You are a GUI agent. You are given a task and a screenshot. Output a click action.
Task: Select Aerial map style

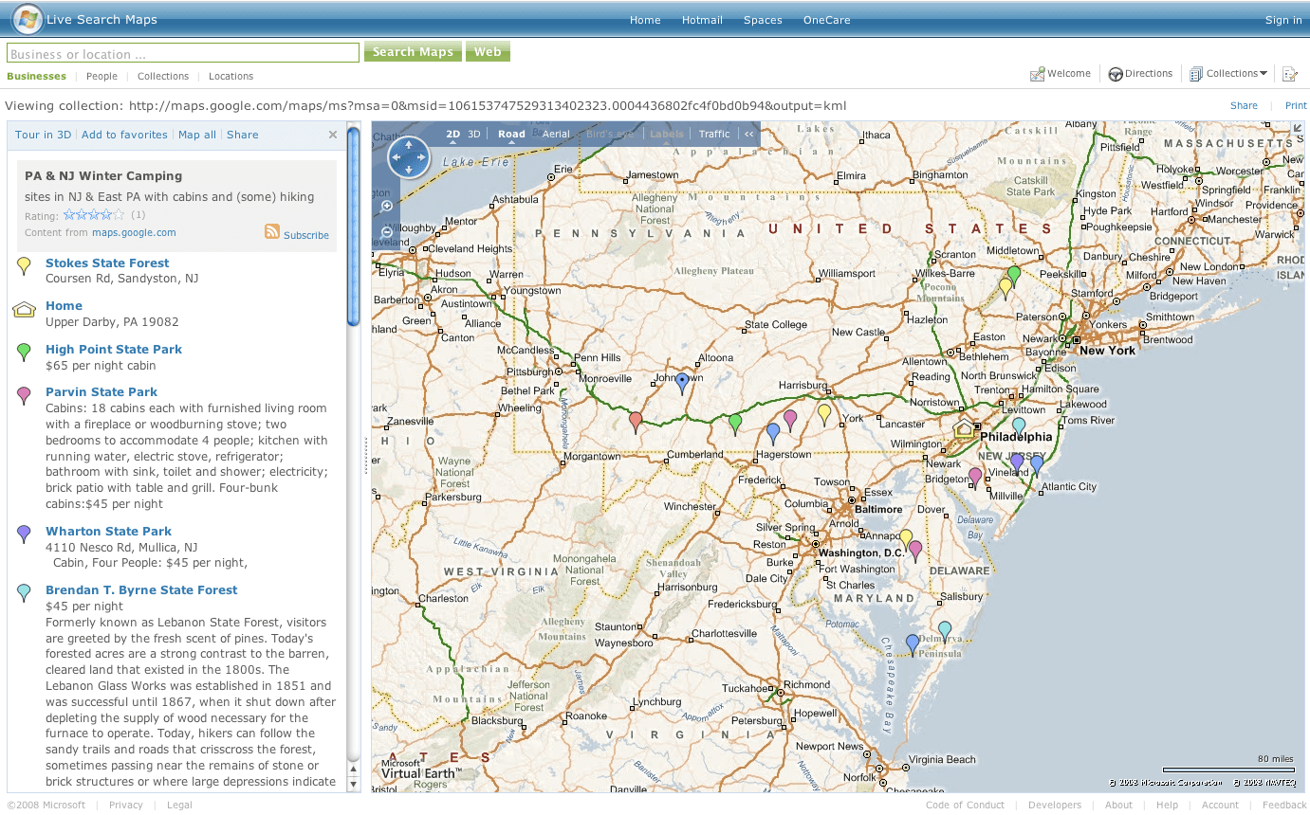pos(556,134)
